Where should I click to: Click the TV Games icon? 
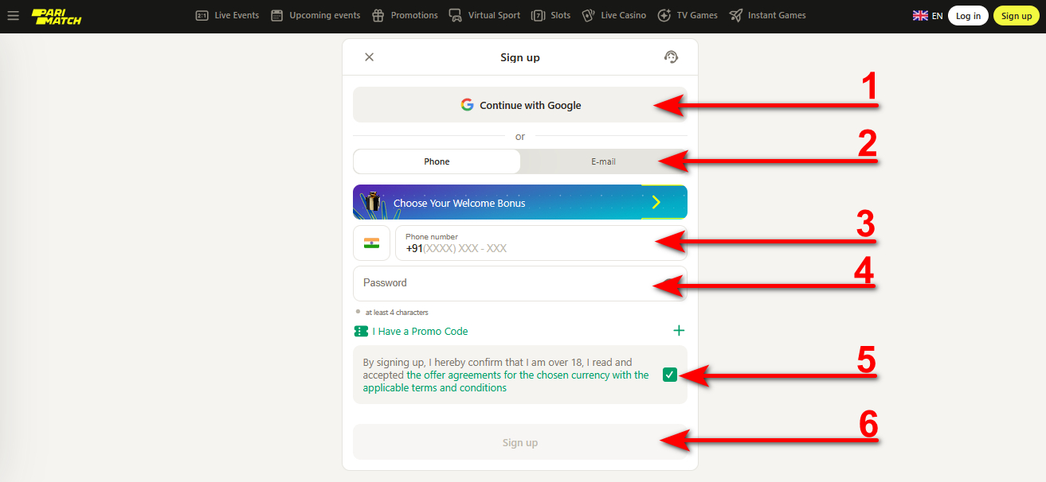pos(664,15)
